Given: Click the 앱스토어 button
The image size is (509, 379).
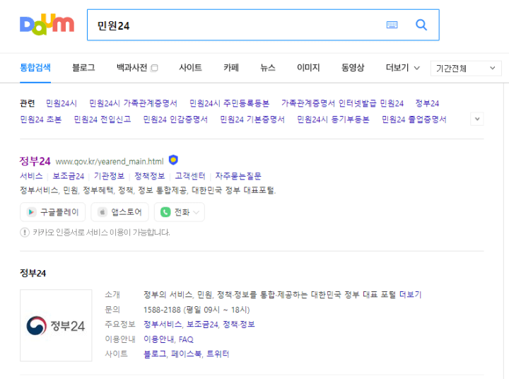Looking at the screenshot, I should [119, 212].
